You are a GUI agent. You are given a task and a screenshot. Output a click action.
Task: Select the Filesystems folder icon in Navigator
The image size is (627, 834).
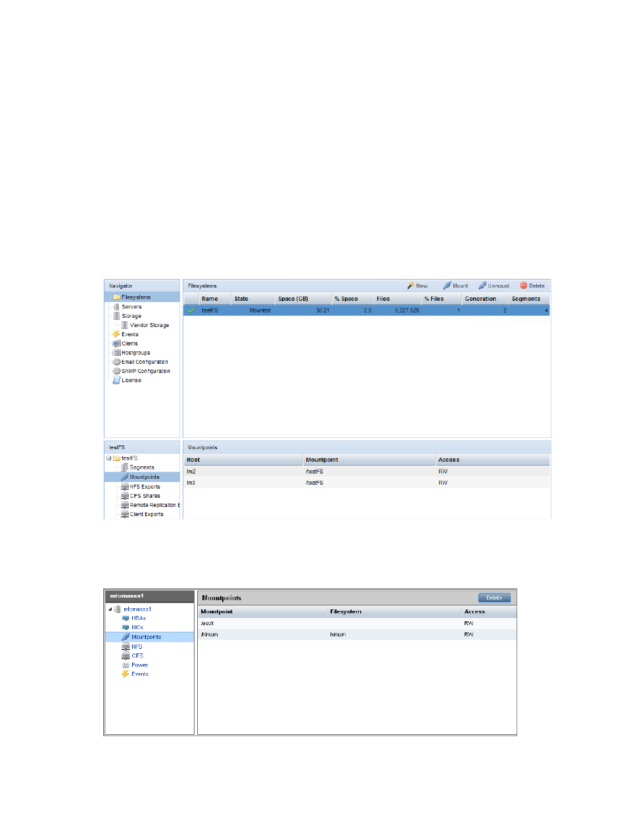116,297
